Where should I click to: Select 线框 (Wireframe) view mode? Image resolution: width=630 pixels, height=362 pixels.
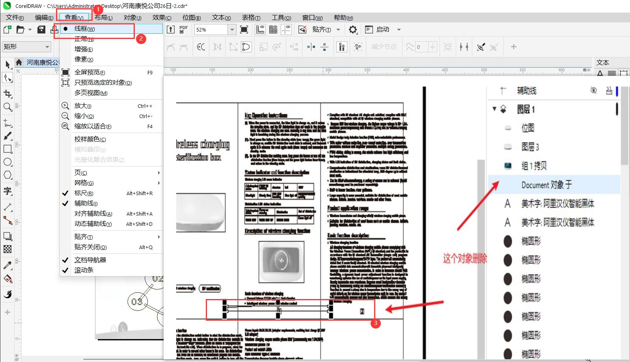tap(84, 29)
